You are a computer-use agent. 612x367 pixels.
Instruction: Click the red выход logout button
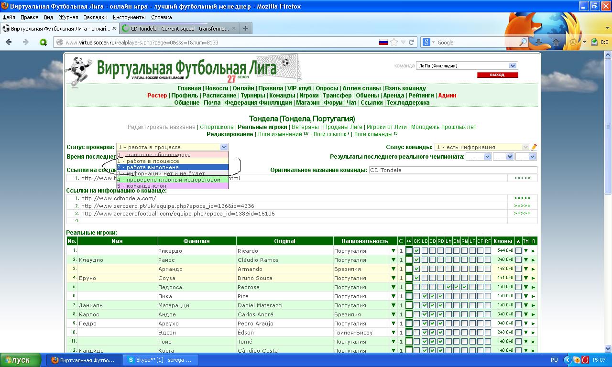coord(497,75)
